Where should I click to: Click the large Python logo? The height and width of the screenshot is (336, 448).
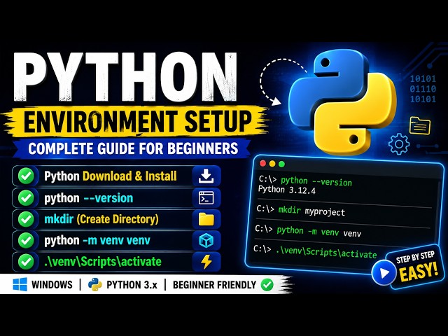(342, 102)
